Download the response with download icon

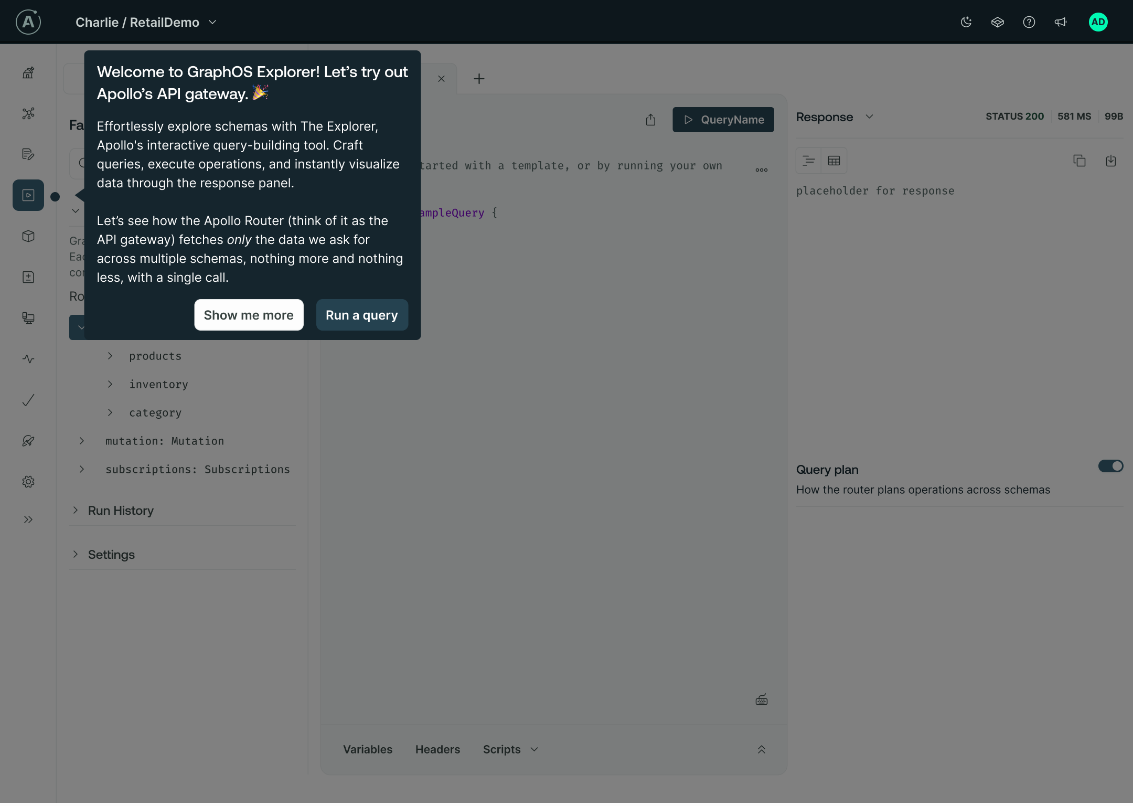coord(1110,161)
